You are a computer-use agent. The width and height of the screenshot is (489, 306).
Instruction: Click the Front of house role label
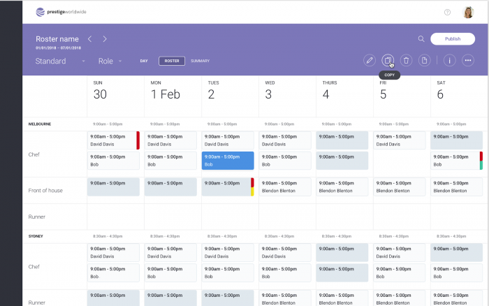[x=45, y=191]
